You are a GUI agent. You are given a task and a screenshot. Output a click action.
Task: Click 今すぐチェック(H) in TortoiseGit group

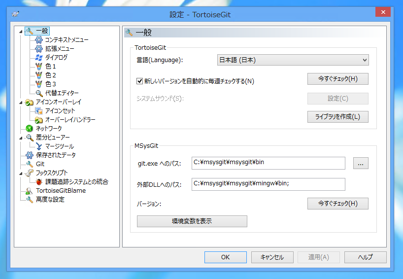click(337, 79)
